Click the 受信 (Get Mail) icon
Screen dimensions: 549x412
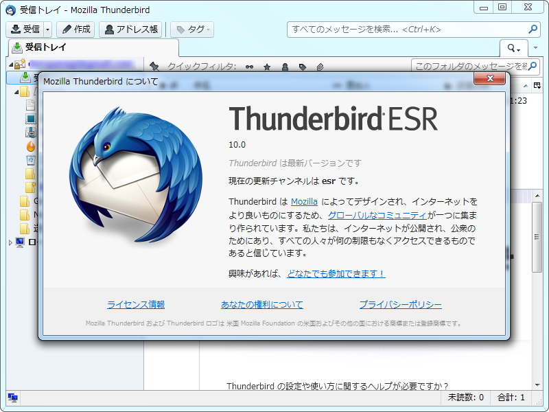click(x=16, y=30)
